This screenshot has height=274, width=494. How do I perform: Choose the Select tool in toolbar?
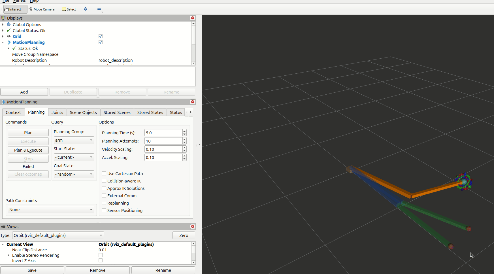point(69,9)
